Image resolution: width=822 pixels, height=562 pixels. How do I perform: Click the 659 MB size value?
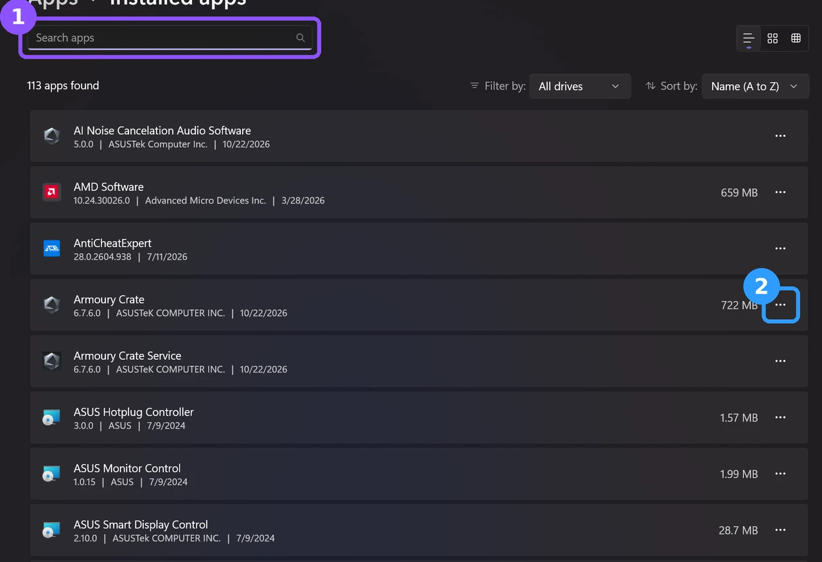click(x=739, y=193)
